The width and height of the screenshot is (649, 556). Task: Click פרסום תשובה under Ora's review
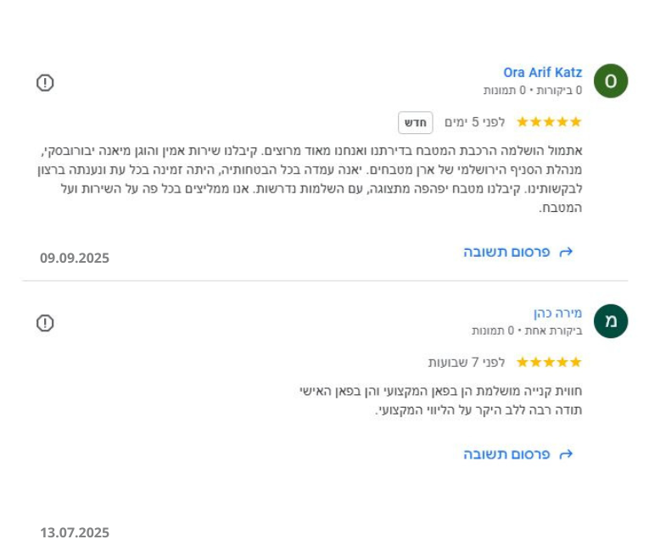click(x=507, y=252)
